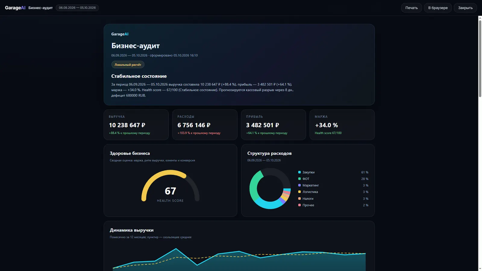Open report via В браузере button
Screen dimensions: 482x271
pos(438,8)
